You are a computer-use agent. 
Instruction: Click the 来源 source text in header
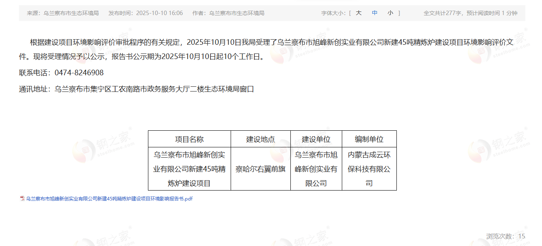[63, 13]
